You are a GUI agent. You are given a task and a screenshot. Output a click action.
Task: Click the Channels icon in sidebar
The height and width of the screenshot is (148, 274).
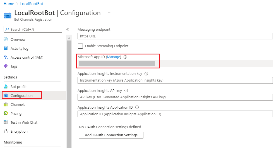(6, 104)
